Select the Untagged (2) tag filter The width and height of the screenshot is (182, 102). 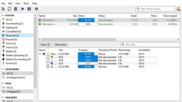[x=18, y=91]
